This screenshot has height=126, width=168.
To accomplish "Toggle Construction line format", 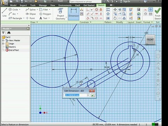I will [x=146, y=9].
